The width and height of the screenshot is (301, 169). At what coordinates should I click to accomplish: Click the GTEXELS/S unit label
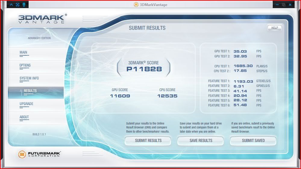point(263,81)
